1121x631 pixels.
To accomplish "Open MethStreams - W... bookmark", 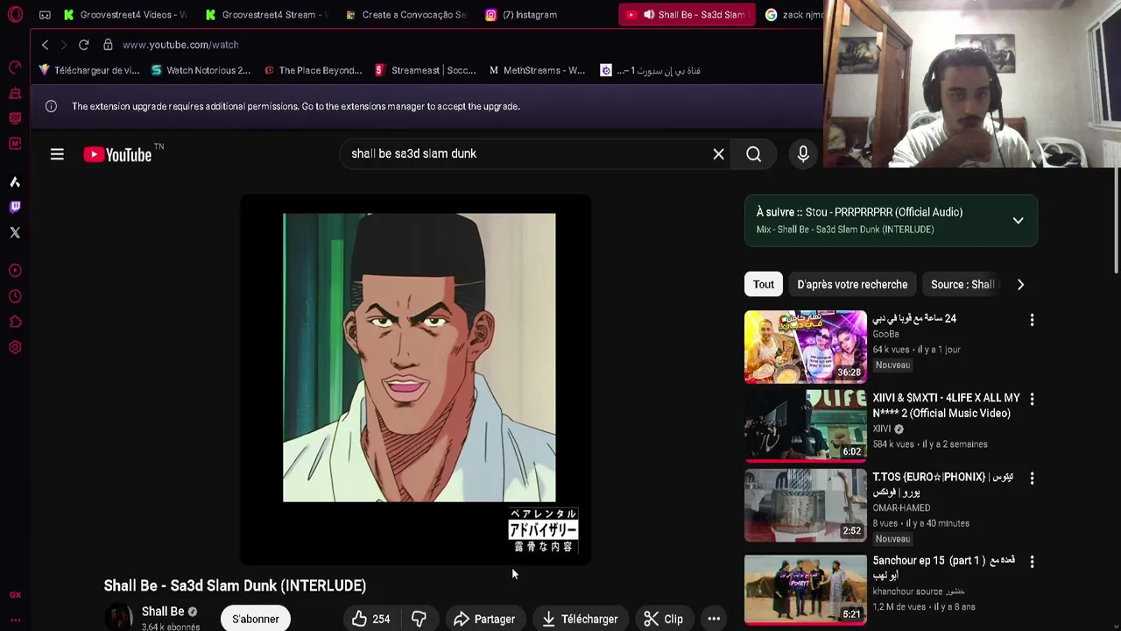I will [537, 70].
